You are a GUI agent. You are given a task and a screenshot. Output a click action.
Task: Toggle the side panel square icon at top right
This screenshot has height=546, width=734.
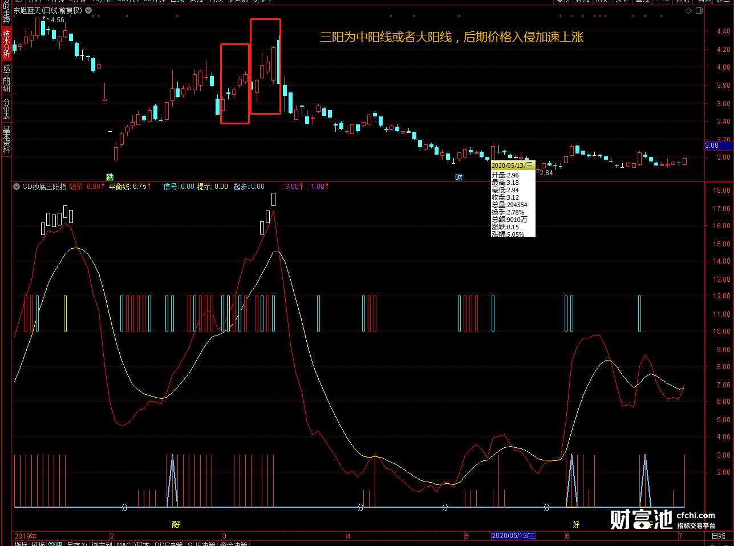[699, 11]
